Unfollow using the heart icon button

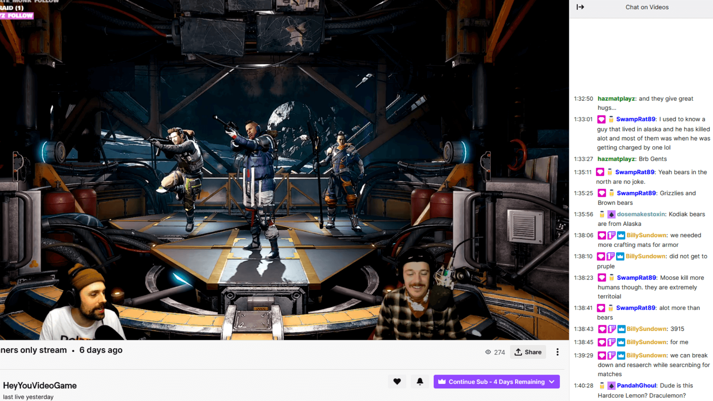tap(397, 381)
